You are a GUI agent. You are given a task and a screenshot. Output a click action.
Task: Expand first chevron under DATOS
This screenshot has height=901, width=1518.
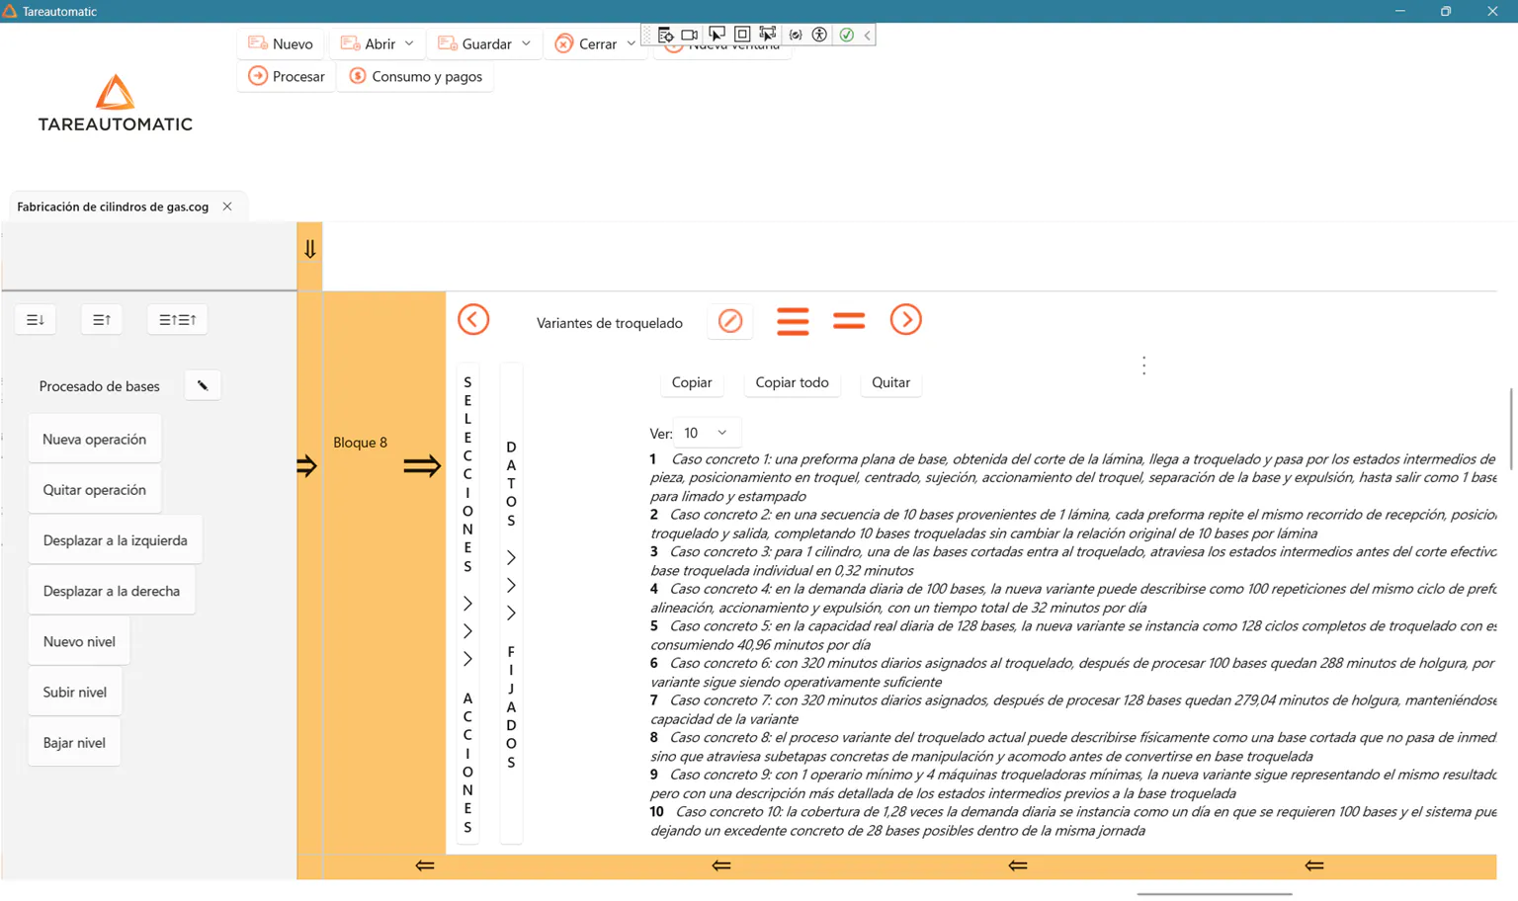click(511, 558)
